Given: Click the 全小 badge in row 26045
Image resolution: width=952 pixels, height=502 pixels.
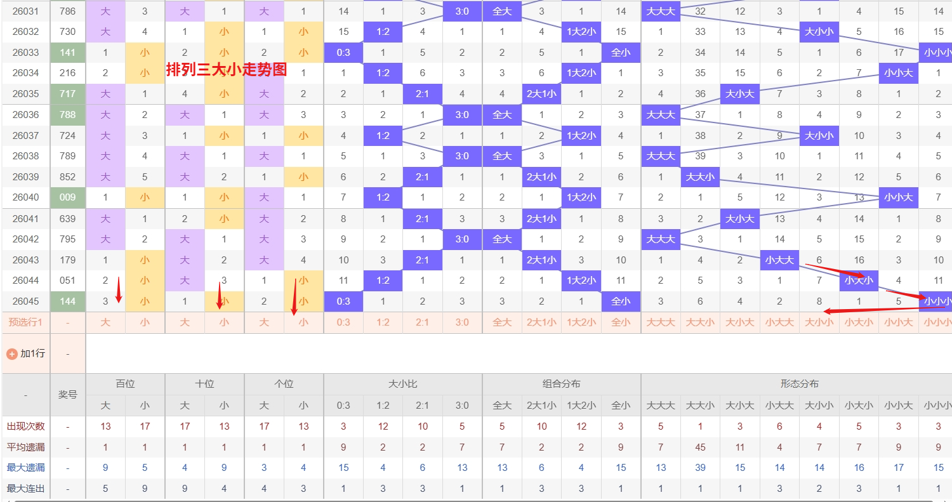Looking at the screenshot, I should (621, 301).
